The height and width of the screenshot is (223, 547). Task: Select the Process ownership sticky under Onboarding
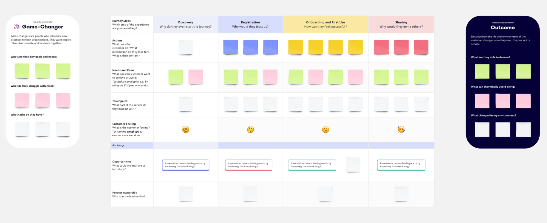(326, 194)
